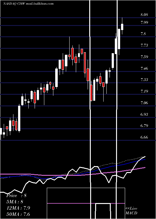Select the 6.93 price axis label
The image size is (156, 219).
pos(144,115)
